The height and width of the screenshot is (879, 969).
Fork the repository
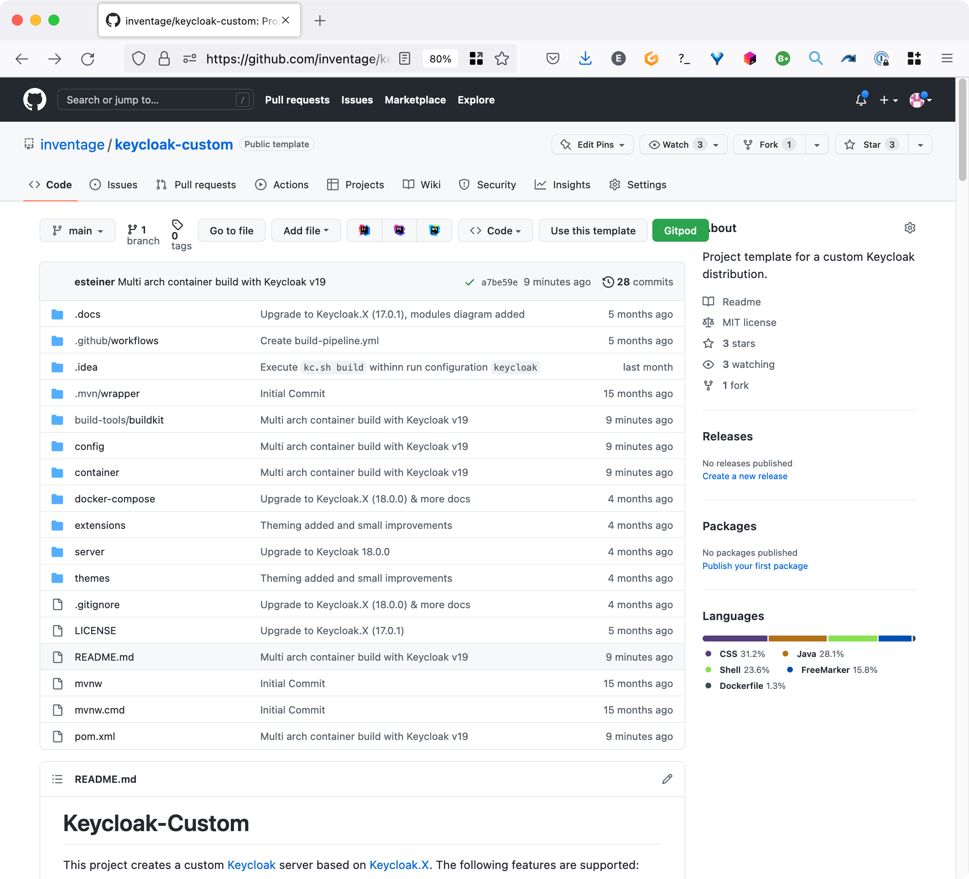coord(769,145)
